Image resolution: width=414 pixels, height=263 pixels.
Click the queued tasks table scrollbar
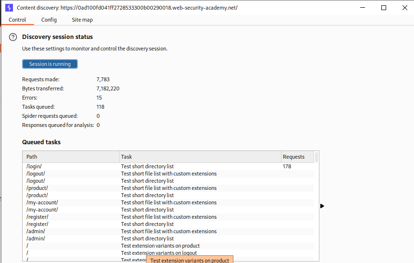point(317,158)
